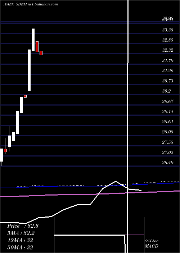The height and width of the screenshot is (253, 180).
Task: Select the 29.14 price axis label
Action: click(x=168, y=111)
